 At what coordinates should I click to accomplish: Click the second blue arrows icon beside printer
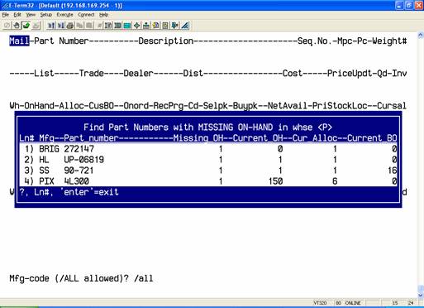60,26
